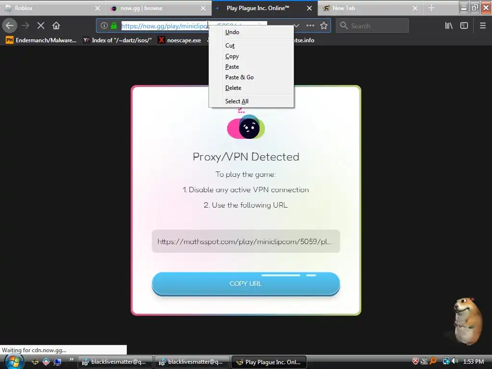Open a new tab with plus
The image size is (492, 369).
pyautogui.click(x=431, y=8)
